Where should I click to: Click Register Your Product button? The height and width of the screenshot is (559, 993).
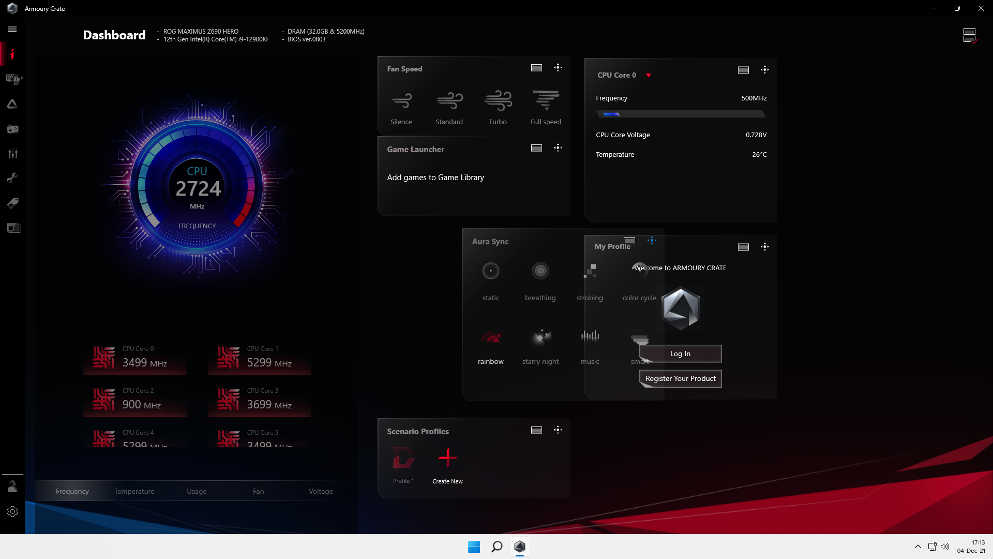tap(680, 378)
